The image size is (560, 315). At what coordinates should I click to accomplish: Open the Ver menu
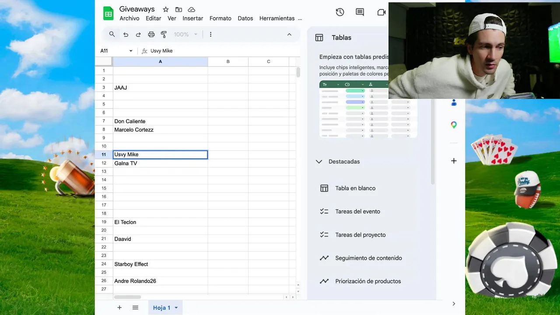172,18
